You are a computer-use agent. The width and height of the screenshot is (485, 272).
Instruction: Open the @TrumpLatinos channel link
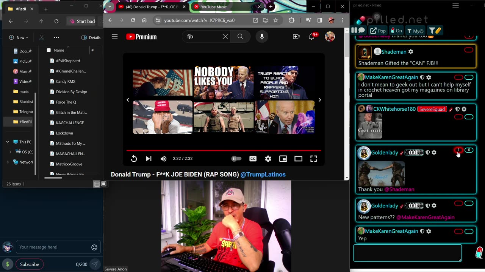[x=263, y=175]
